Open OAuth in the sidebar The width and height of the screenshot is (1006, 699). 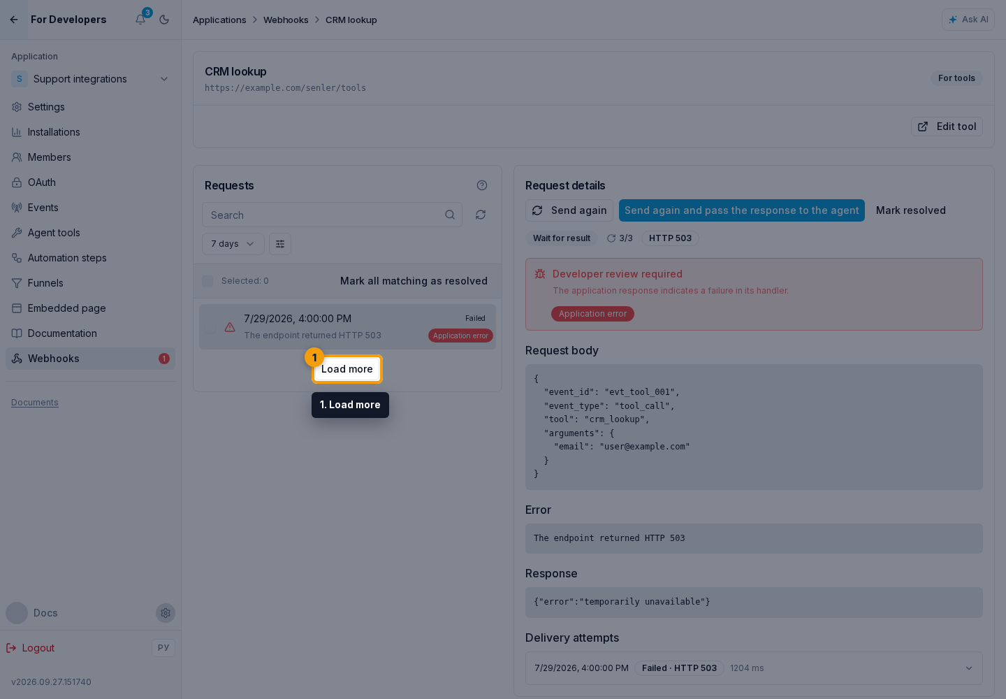(x=91, y=182)
